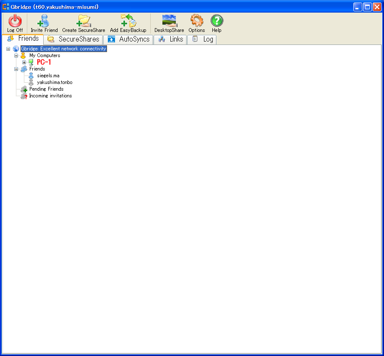The width and height of the screenshot is (384, 356).
Task: Click the Add EasyBackup icon
Action: [128, 21]
